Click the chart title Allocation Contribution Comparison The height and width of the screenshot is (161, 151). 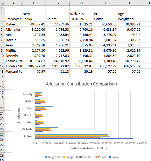(x=81, y=84)
